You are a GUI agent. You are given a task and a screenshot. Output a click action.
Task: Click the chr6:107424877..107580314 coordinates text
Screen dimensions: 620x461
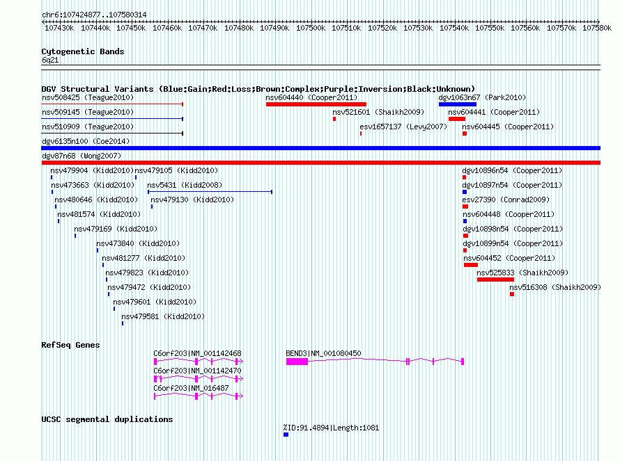point(94,15)
